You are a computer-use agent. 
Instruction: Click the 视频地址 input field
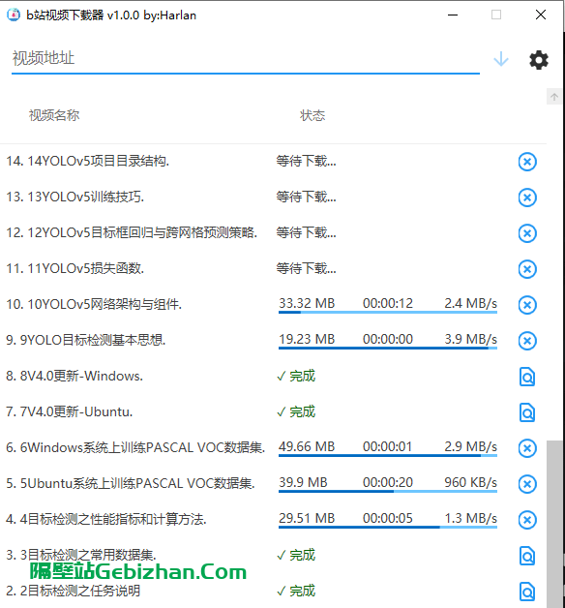[x=246, y=58]
